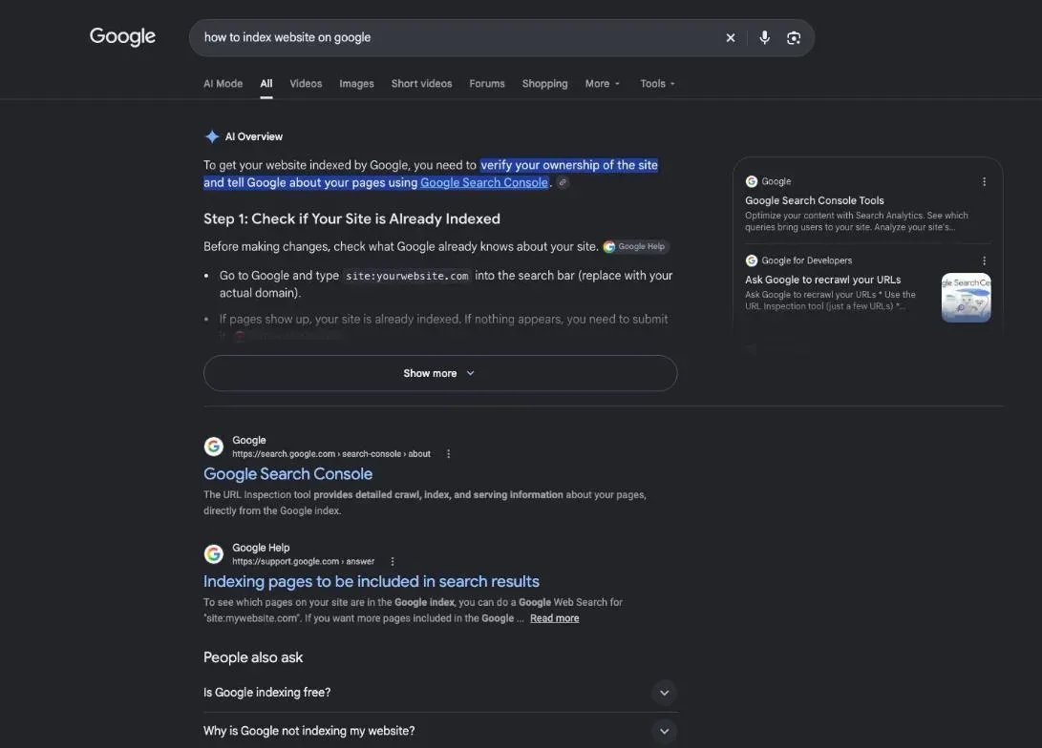The image size is (1042, 748).
Task: Open more options for search.google.com result
Action: point(449,454)
